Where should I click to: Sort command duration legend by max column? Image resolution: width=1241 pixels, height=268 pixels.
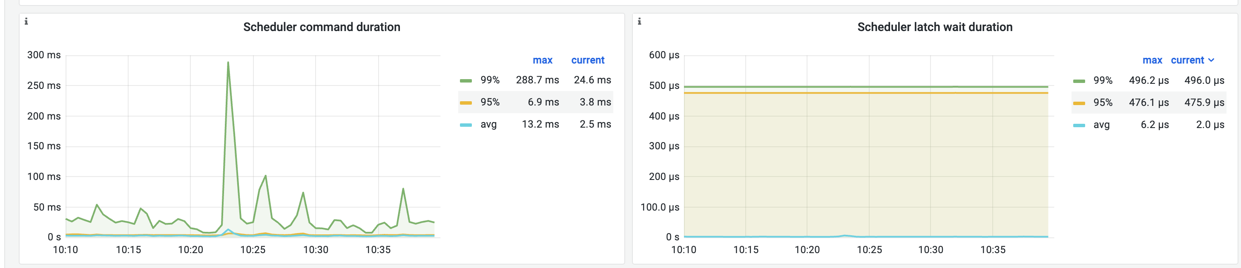tap(543, 60)
